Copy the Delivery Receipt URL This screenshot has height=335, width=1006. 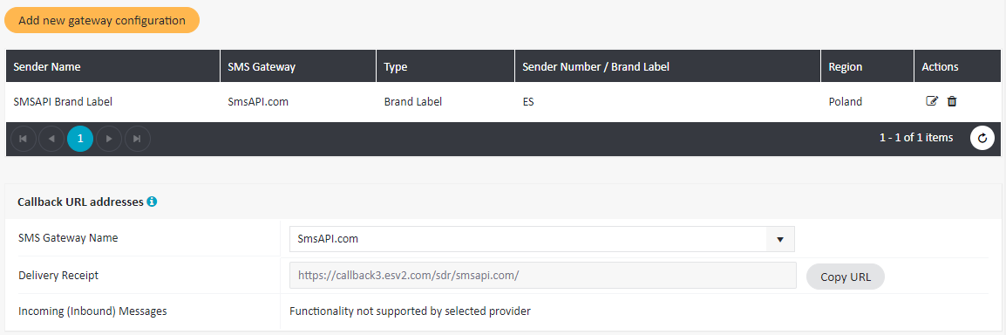click(846, 277)
